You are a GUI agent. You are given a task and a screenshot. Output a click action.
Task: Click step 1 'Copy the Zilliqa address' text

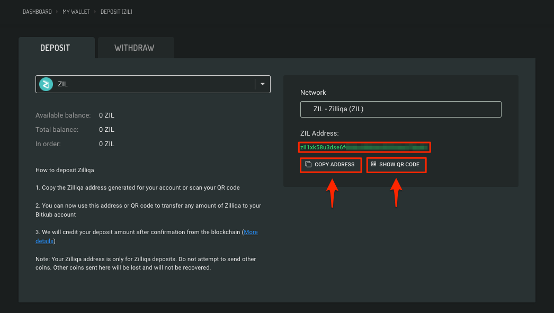(x=137, y=187)
